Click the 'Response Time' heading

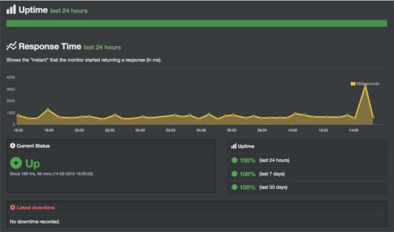point(50,46)
